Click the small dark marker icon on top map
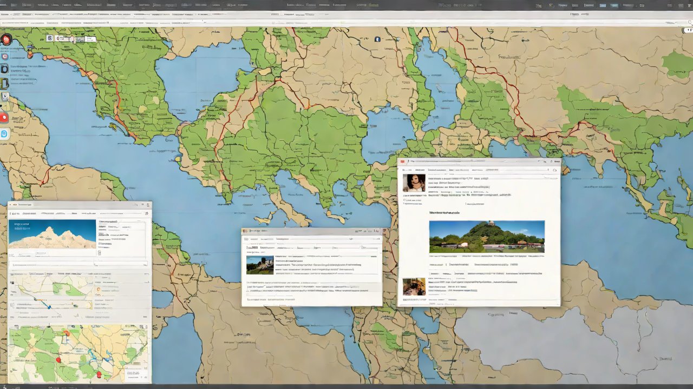 (377, 39)
